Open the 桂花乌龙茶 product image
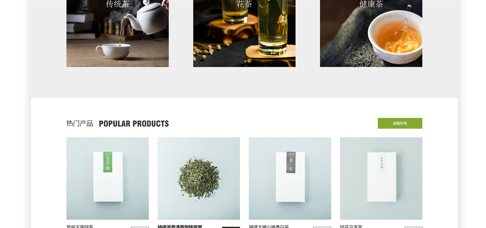The image size is (486, 228). tap(381, 178)
